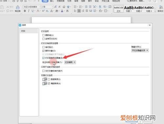Click the sort icon in the paragraph group
The height and width of the screenshot is (124, 164).
pyautogui.click(x=100, y=7)
